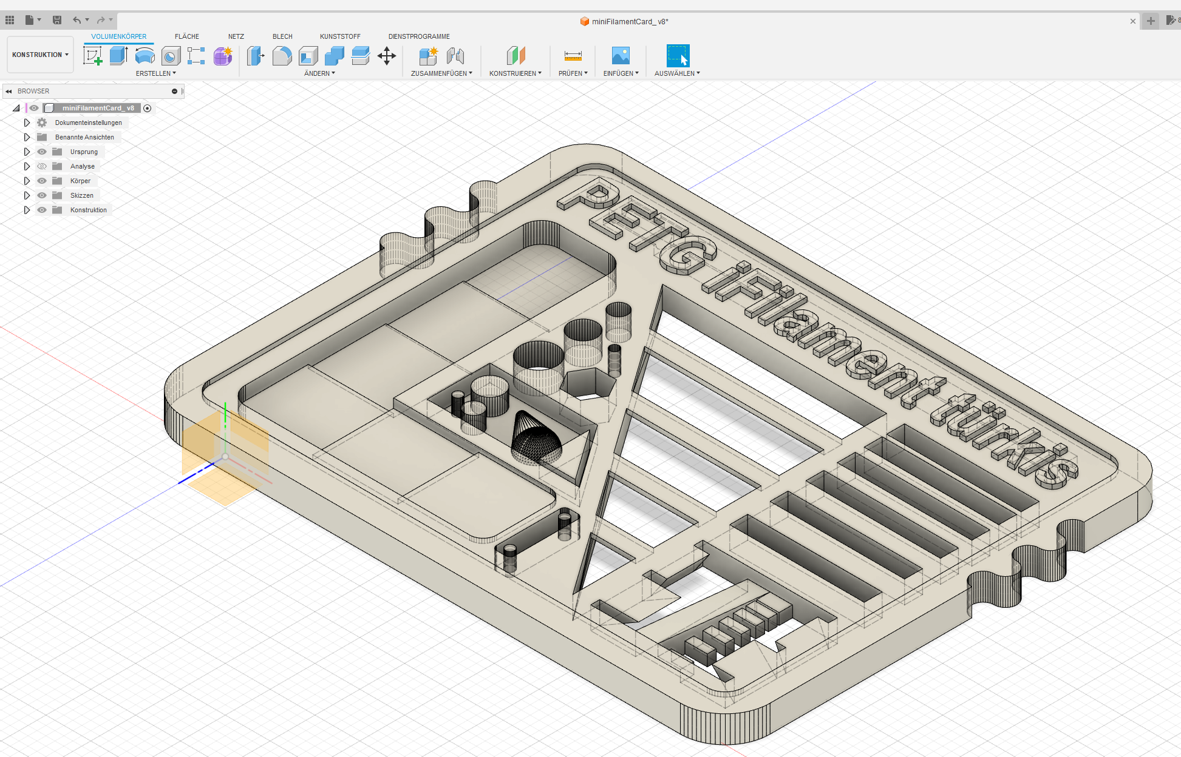
Task: Select the Offset Face tool
Action: tap(360, 56)
